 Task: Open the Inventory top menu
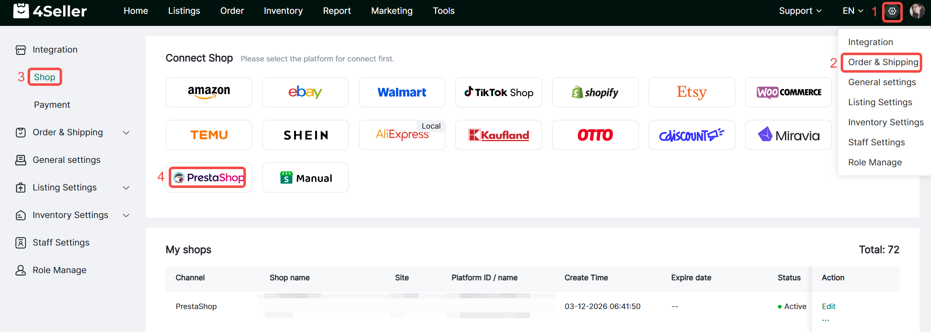[x=283, y=11]
